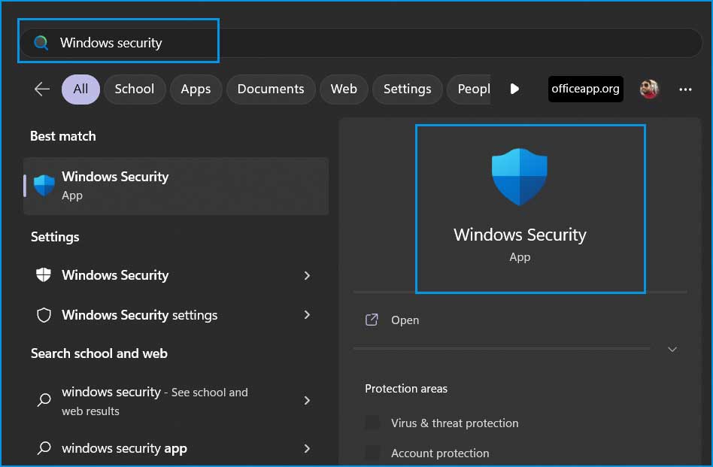Expand the Settings Windows Security row chevron
Screen dimensions: 713x467
pos(307,275)
